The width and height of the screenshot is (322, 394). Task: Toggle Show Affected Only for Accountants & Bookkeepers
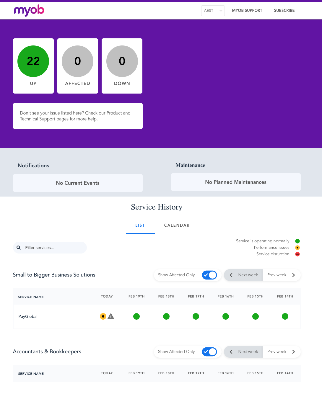pos(209,352)
